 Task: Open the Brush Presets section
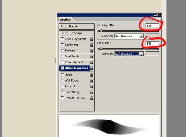[77, 26]
